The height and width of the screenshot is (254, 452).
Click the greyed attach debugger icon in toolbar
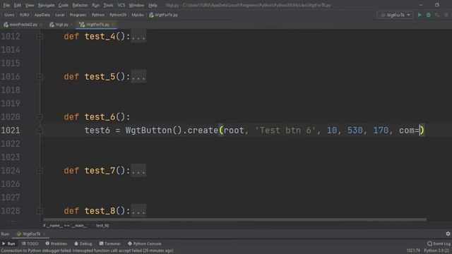click(438, 15)
